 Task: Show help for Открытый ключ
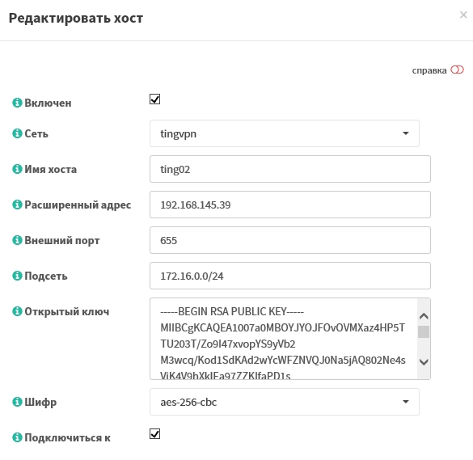point(17,311)
